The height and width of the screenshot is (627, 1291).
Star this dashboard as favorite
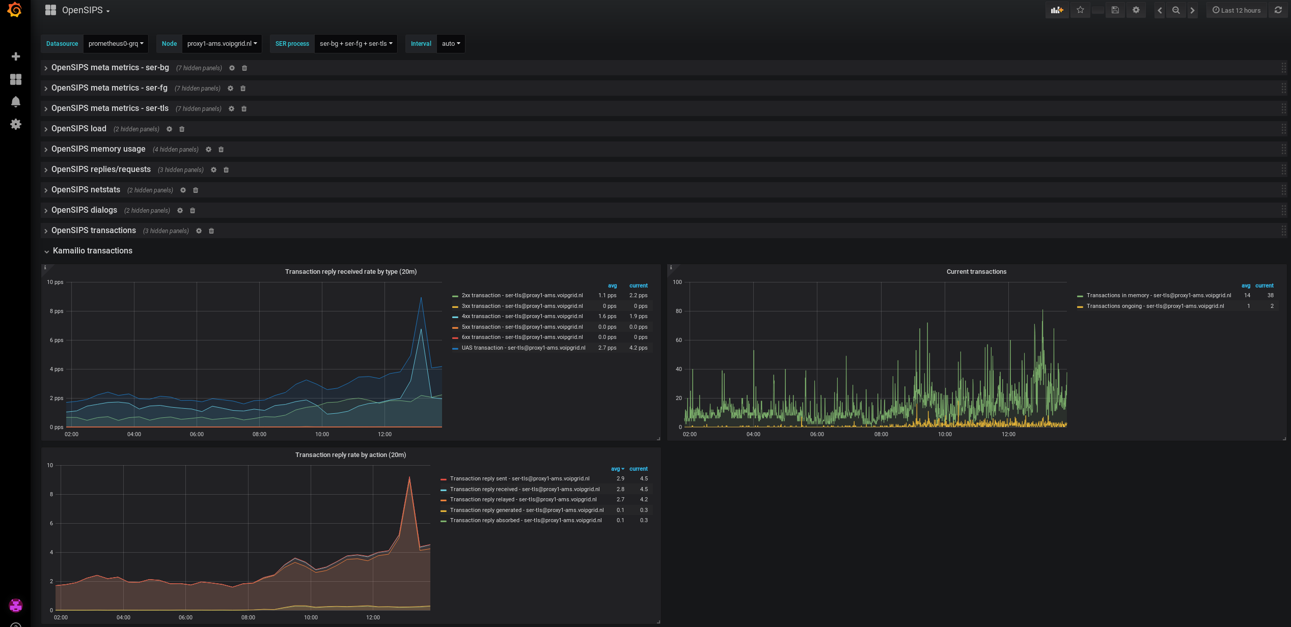[1080, 10]
